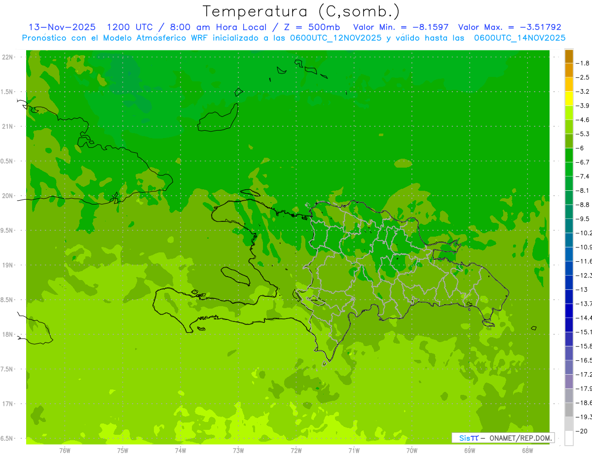The width and height of the screenshot is (592, 457).
Task: Click the '18N' latitude label
Action: [x=7, y=334]
